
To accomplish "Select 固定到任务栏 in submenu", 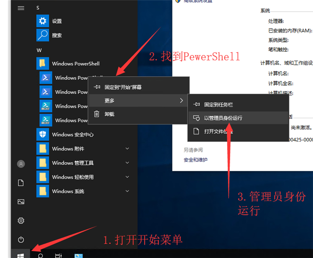I will 238,104.
